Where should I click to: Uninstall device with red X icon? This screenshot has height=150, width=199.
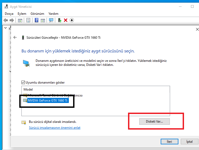pos(66,20)
